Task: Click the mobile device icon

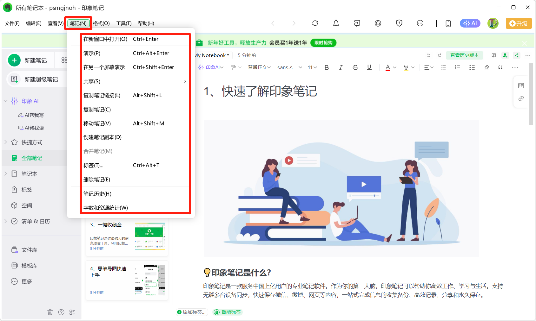Action: tap(448, 23)
